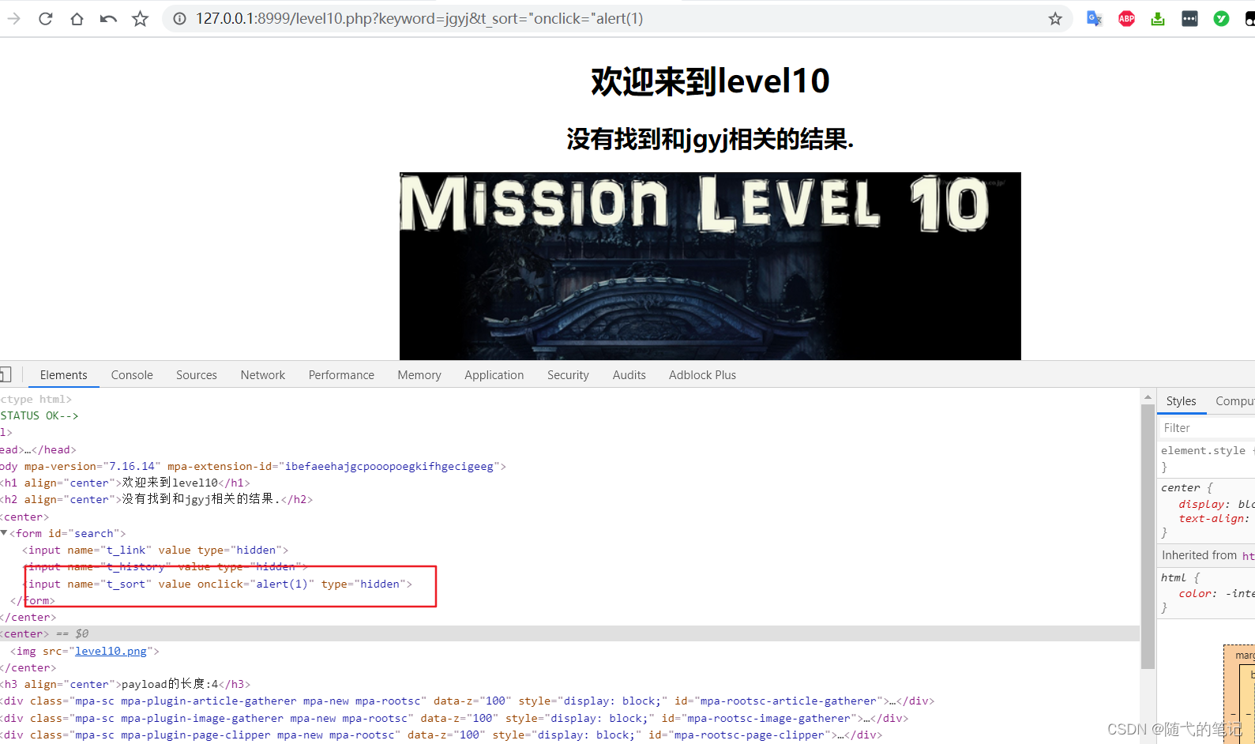The width and height of the screenshot is (1255, 744).
Task: Go to browser home page icon
Action: tap(77, 18)
